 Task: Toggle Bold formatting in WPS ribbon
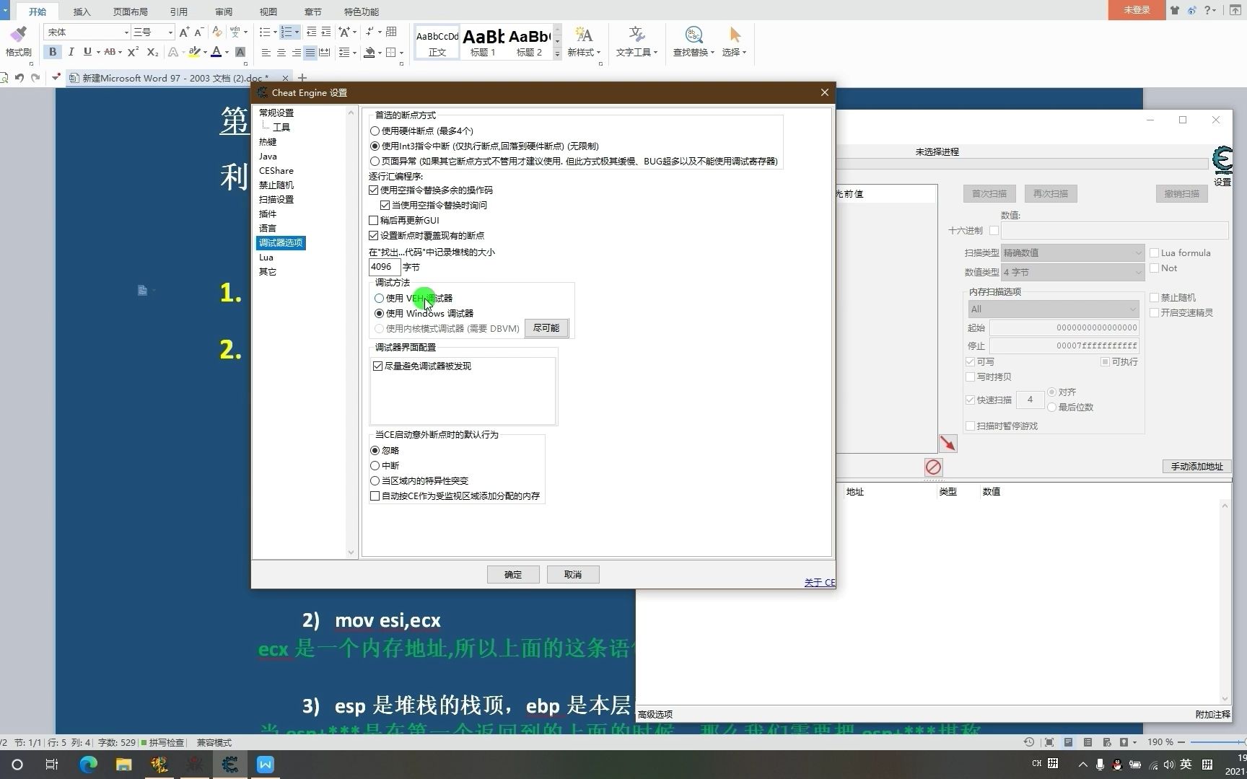tap(53, 52)
